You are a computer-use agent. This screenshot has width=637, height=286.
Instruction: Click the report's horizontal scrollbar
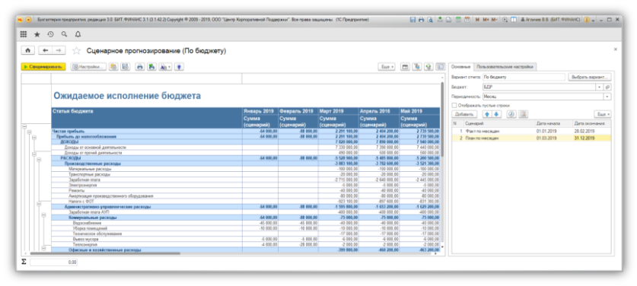106,253
